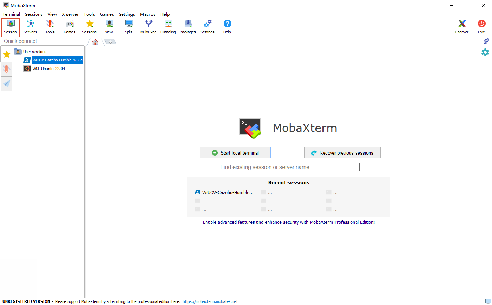Open recent session WiUGV-Gazebo-Humble
Image resolution: width=492 pixels, height=305 pixels.
(224, 193)
